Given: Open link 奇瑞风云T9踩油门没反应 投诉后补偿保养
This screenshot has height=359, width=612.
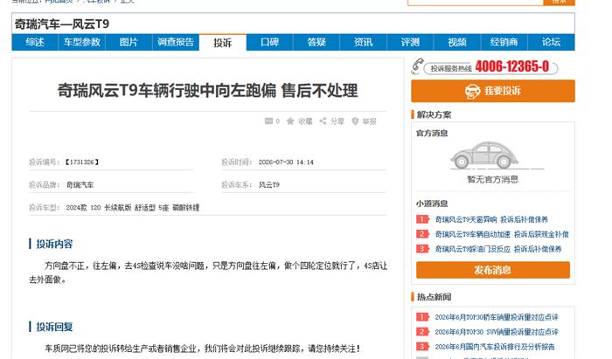Looking at the screenshot, I should point(498,249).
